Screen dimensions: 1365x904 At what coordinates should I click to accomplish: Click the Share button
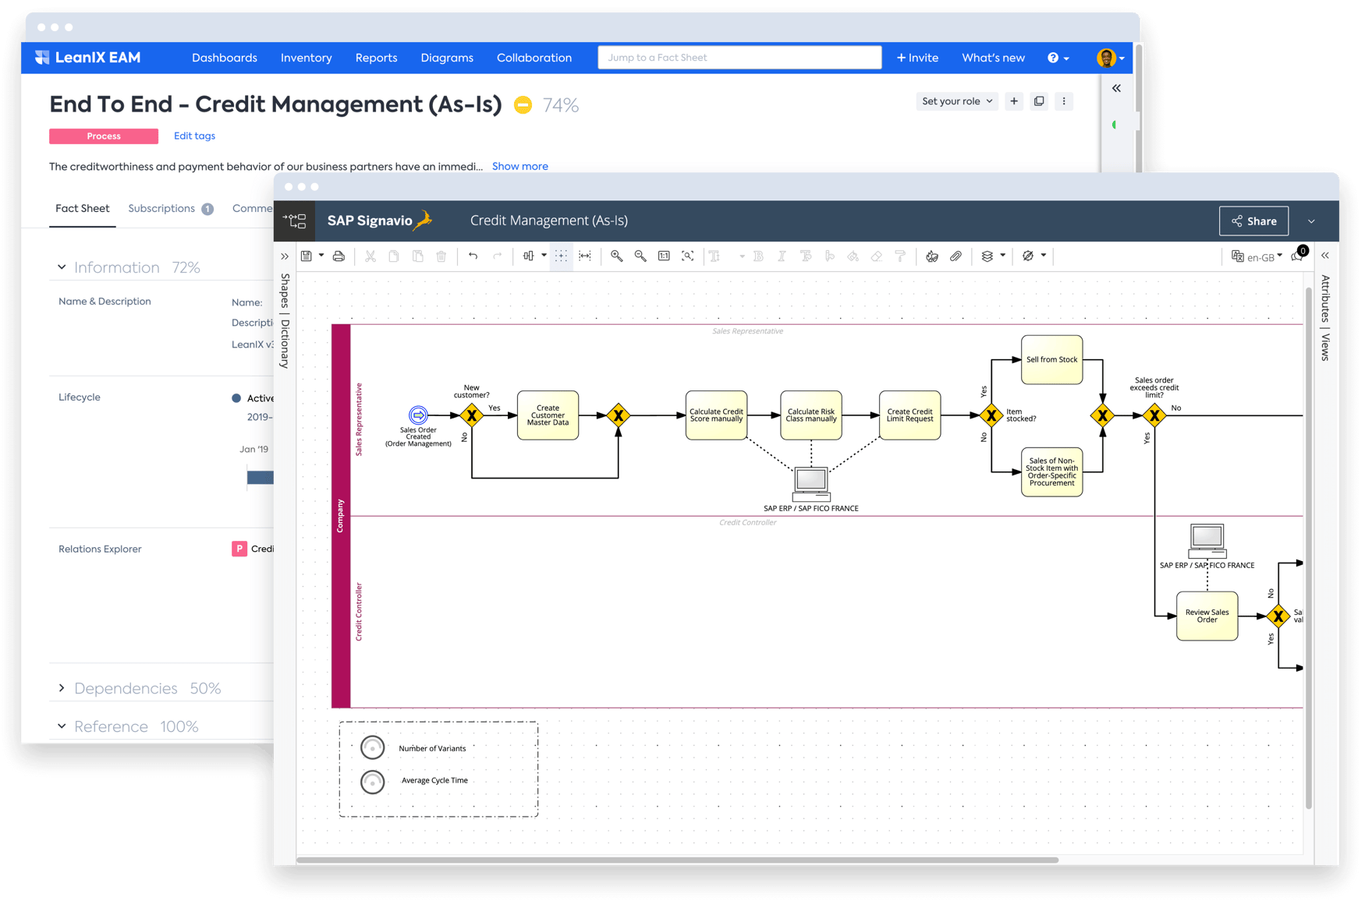(1253, 221)
